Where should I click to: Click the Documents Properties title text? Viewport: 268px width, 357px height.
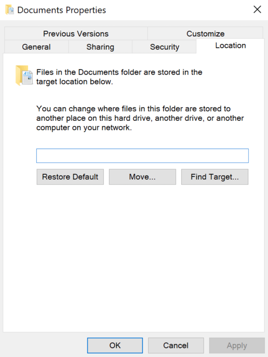(62, 10)
